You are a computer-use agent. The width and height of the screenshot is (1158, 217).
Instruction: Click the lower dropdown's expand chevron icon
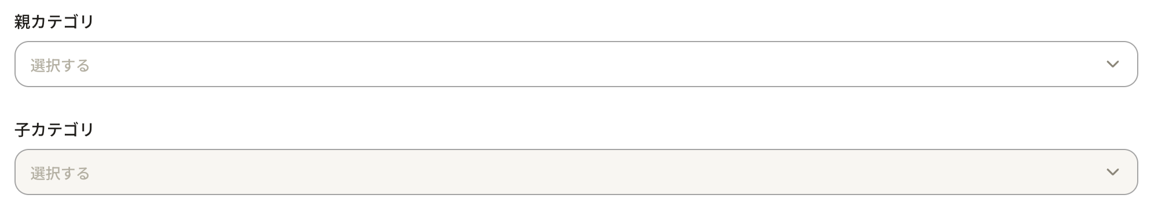point(1112,172)
